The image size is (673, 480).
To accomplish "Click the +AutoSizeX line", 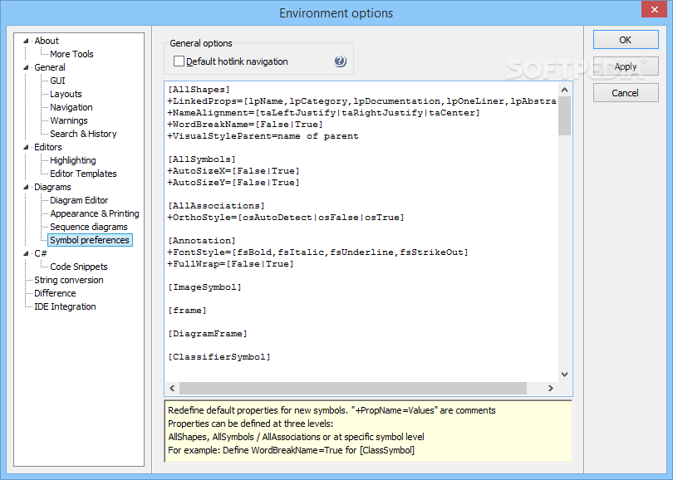I will tap(233, 171).
